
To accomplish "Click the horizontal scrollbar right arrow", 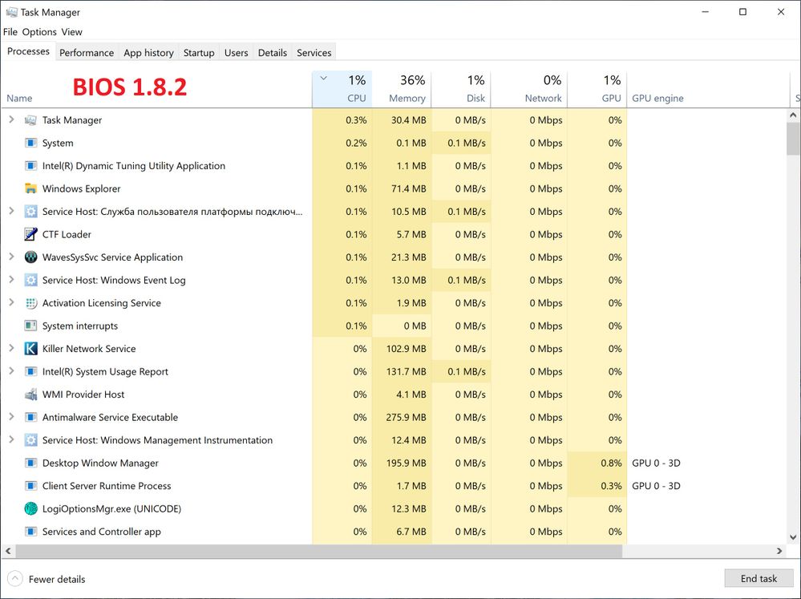I will tap(779, 551).
